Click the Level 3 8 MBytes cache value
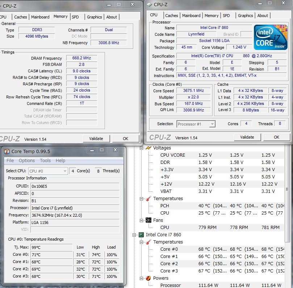This screenshot has width=293, height=288. pyautogui.click(x=251, y=110)
